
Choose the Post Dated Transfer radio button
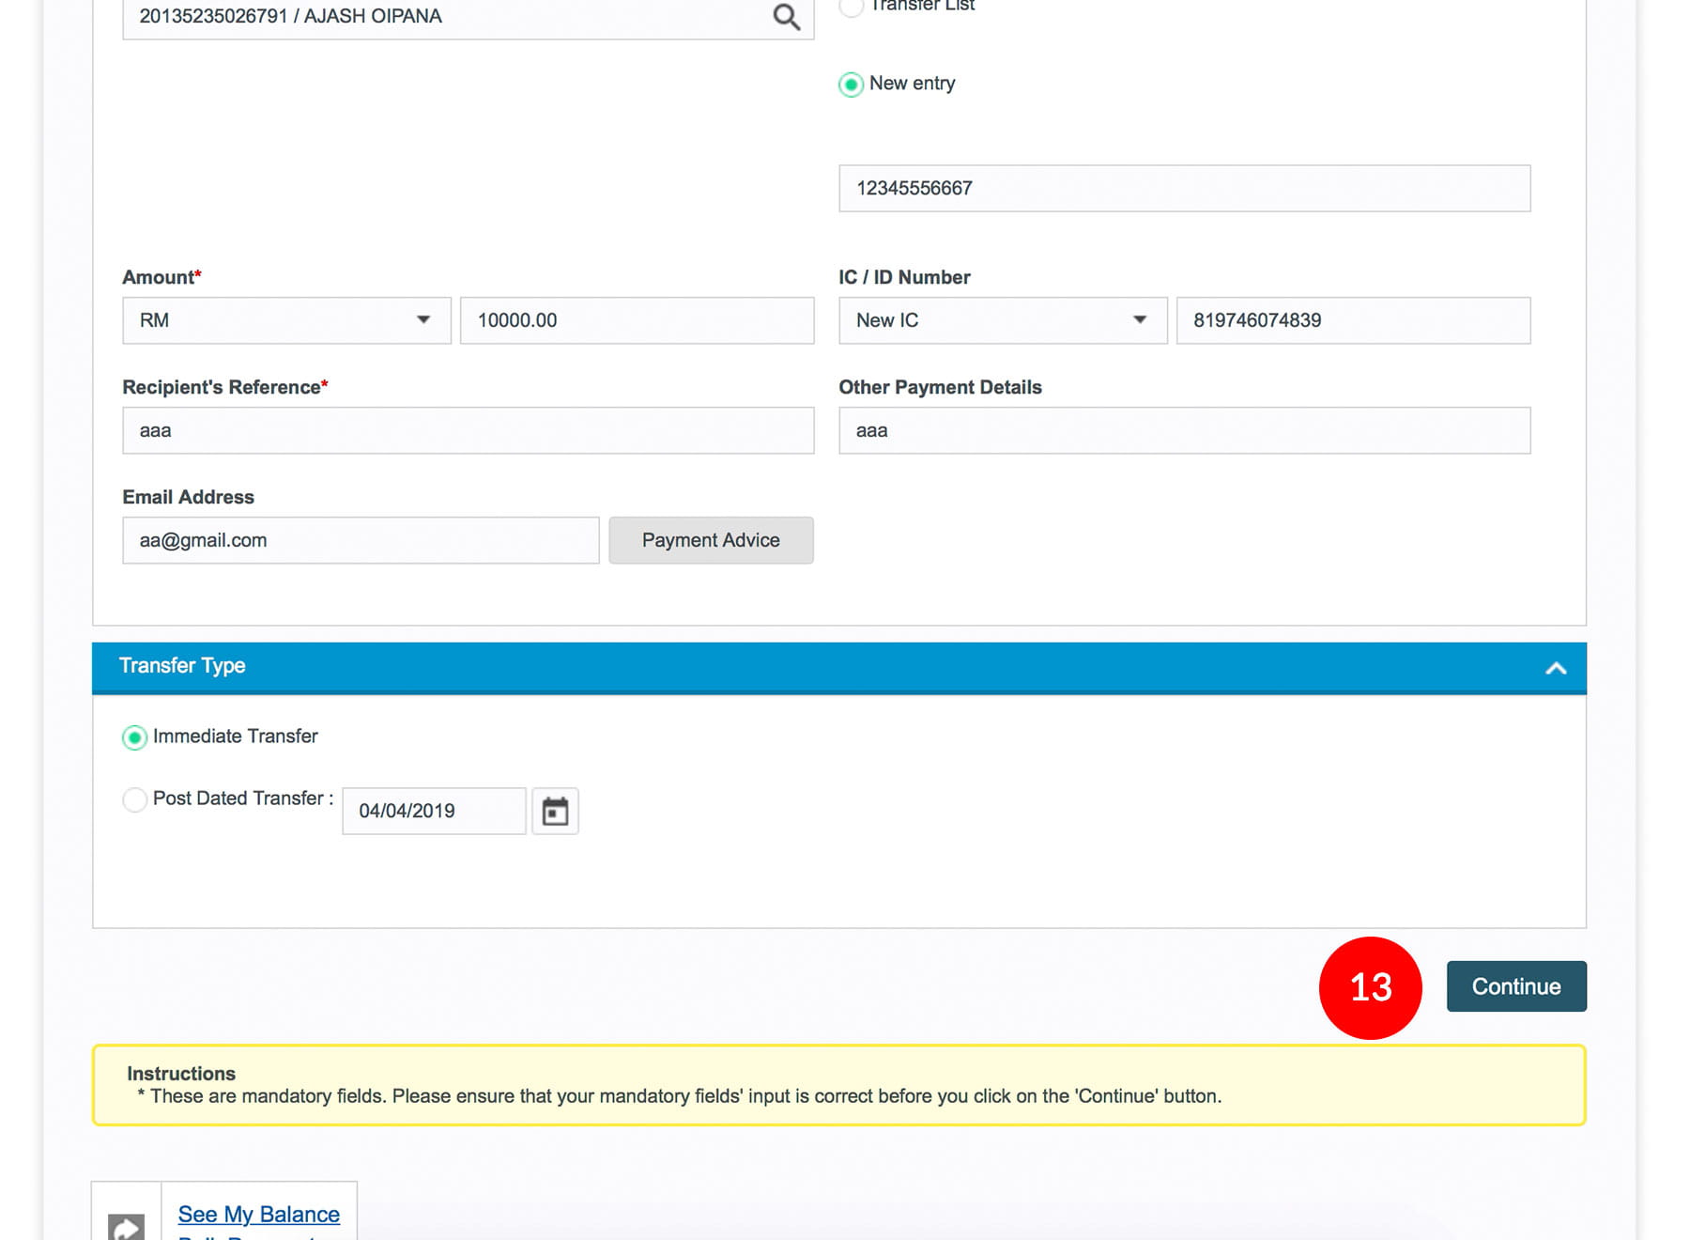pos(135,799)
